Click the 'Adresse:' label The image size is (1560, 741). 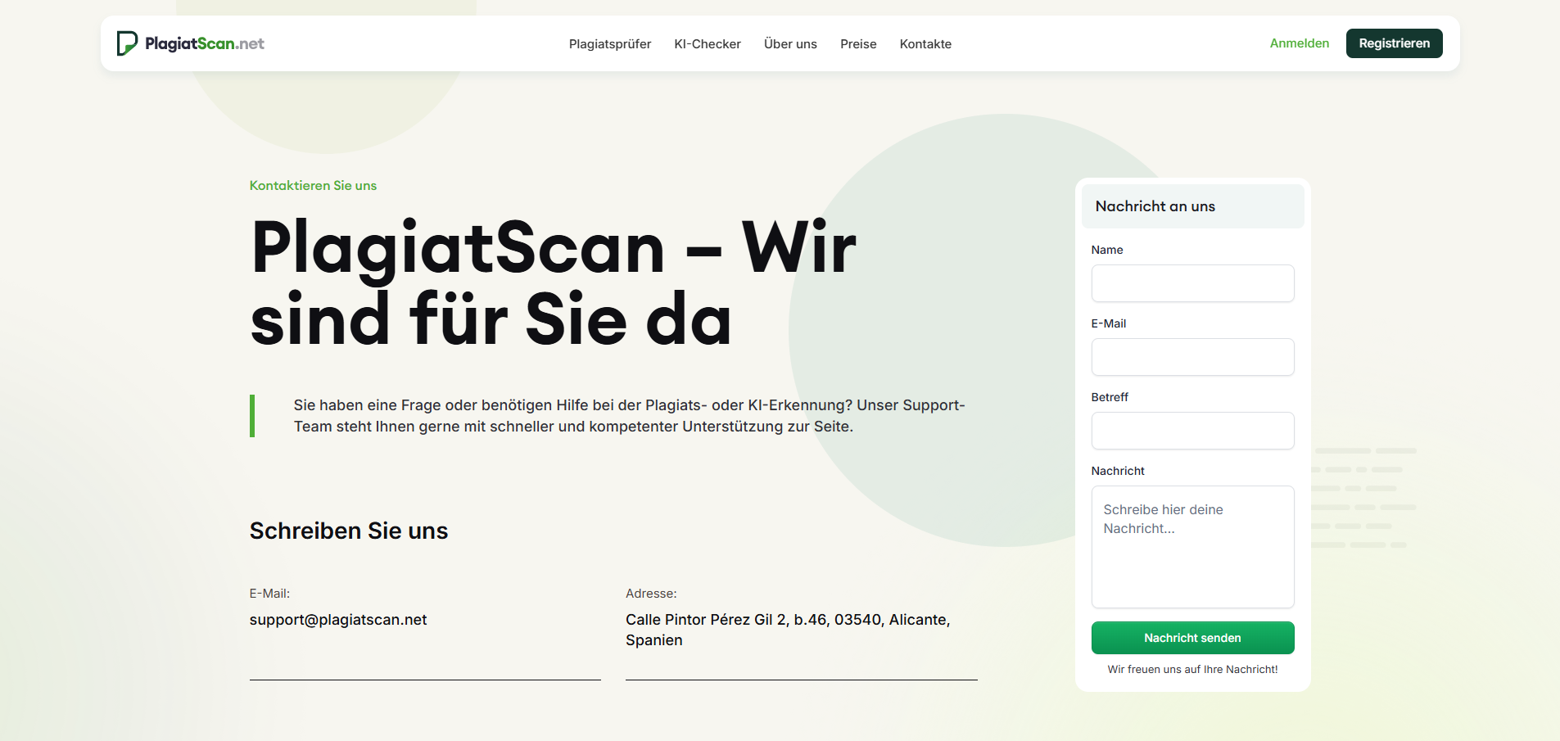pos(651,594)
